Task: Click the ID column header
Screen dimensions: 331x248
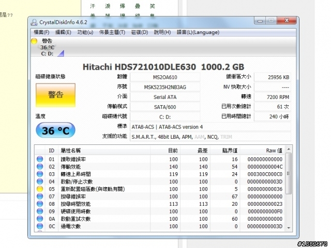Action: click(x=52, y=151)
